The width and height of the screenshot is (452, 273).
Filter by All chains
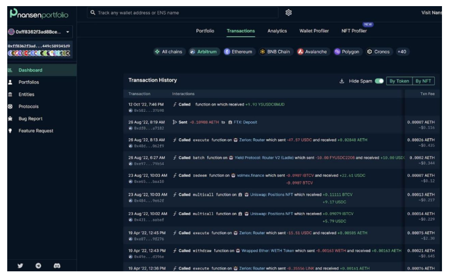click(x=169, y=52)
